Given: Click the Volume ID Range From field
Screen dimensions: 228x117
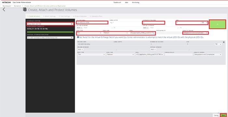Looking at the screenshot, I should (x=97, y=28).
